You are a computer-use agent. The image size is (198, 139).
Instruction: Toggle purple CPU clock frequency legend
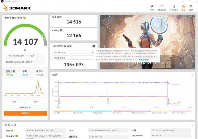[142, 112]
